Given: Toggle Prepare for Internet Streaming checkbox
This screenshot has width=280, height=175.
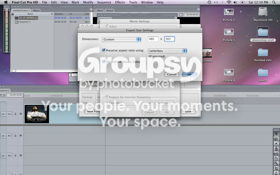Looking at the screenshot, I should 106,97.
